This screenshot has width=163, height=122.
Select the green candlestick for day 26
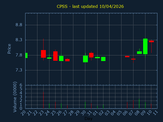coord(61,58)
